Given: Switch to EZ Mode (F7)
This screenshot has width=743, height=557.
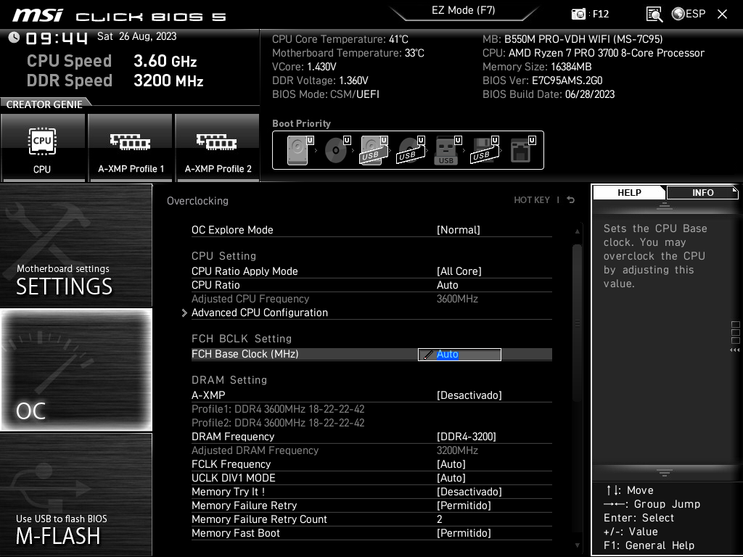Looking at the screenshot, I should (463, 10).
